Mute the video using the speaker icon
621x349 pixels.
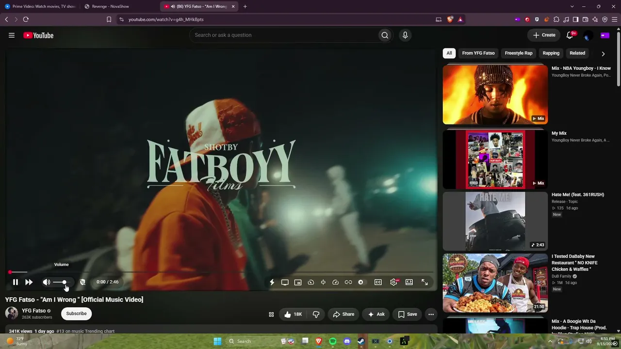[x=47, y=282]
